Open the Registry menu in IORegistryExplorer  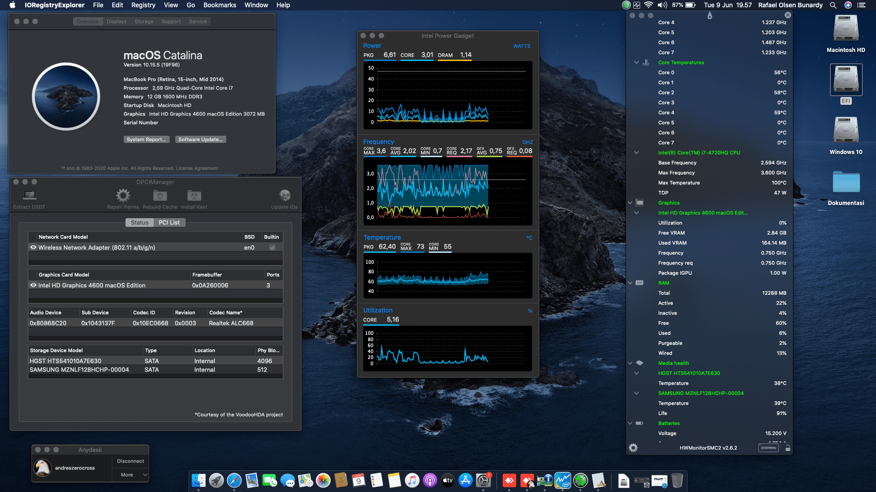tap(143, 5)
